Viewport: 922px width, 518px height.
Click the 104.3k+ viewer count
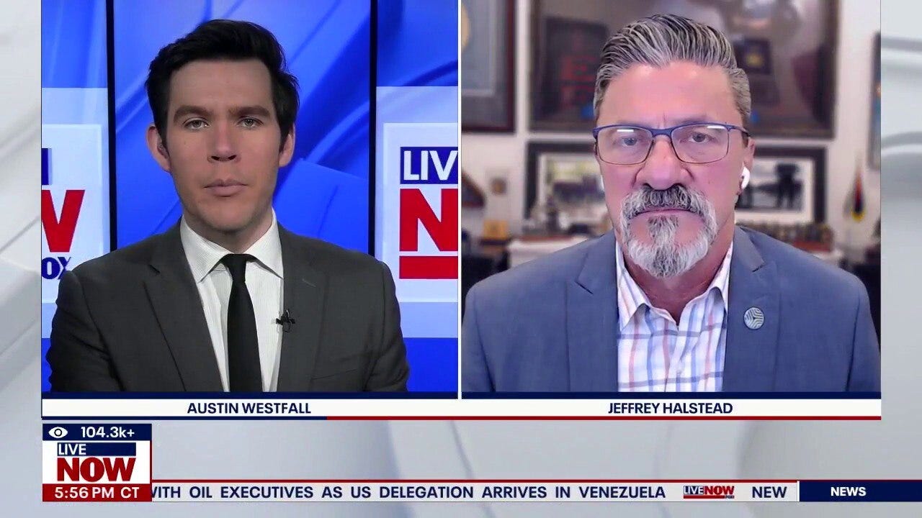coord(107,432)
